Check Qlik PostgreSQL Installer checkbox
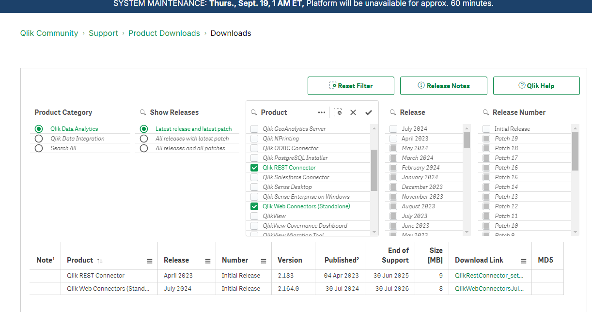This screenshot has height=312, width=592. [254, 158]
